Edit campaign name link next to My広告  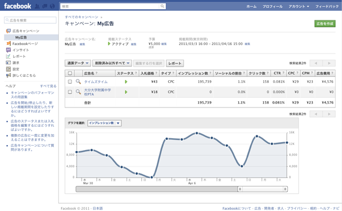point(82,44)
